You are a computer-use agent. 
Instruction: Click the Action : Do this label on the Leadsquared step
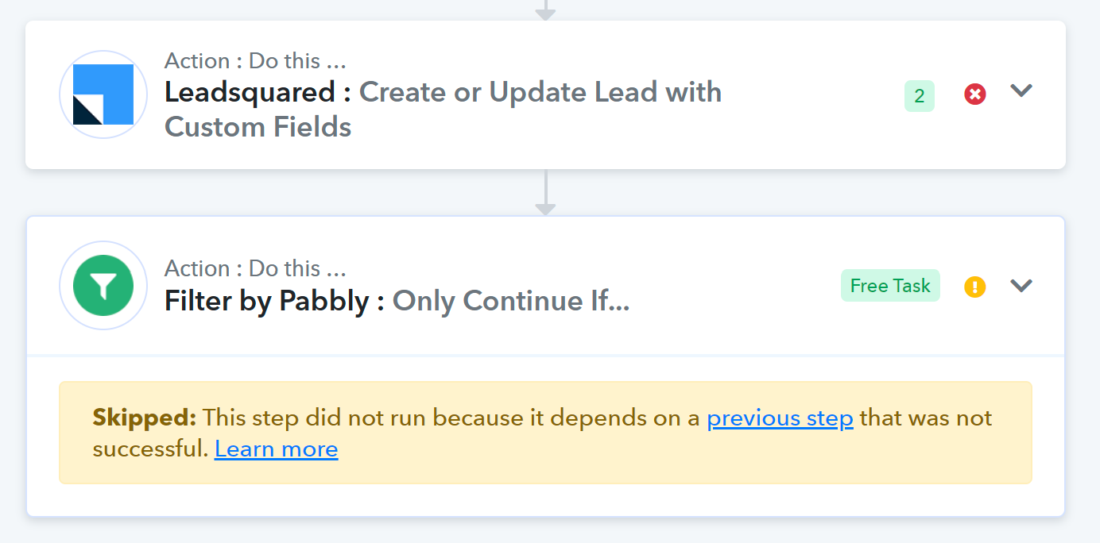pyautogui.click(x=255, y=60)
